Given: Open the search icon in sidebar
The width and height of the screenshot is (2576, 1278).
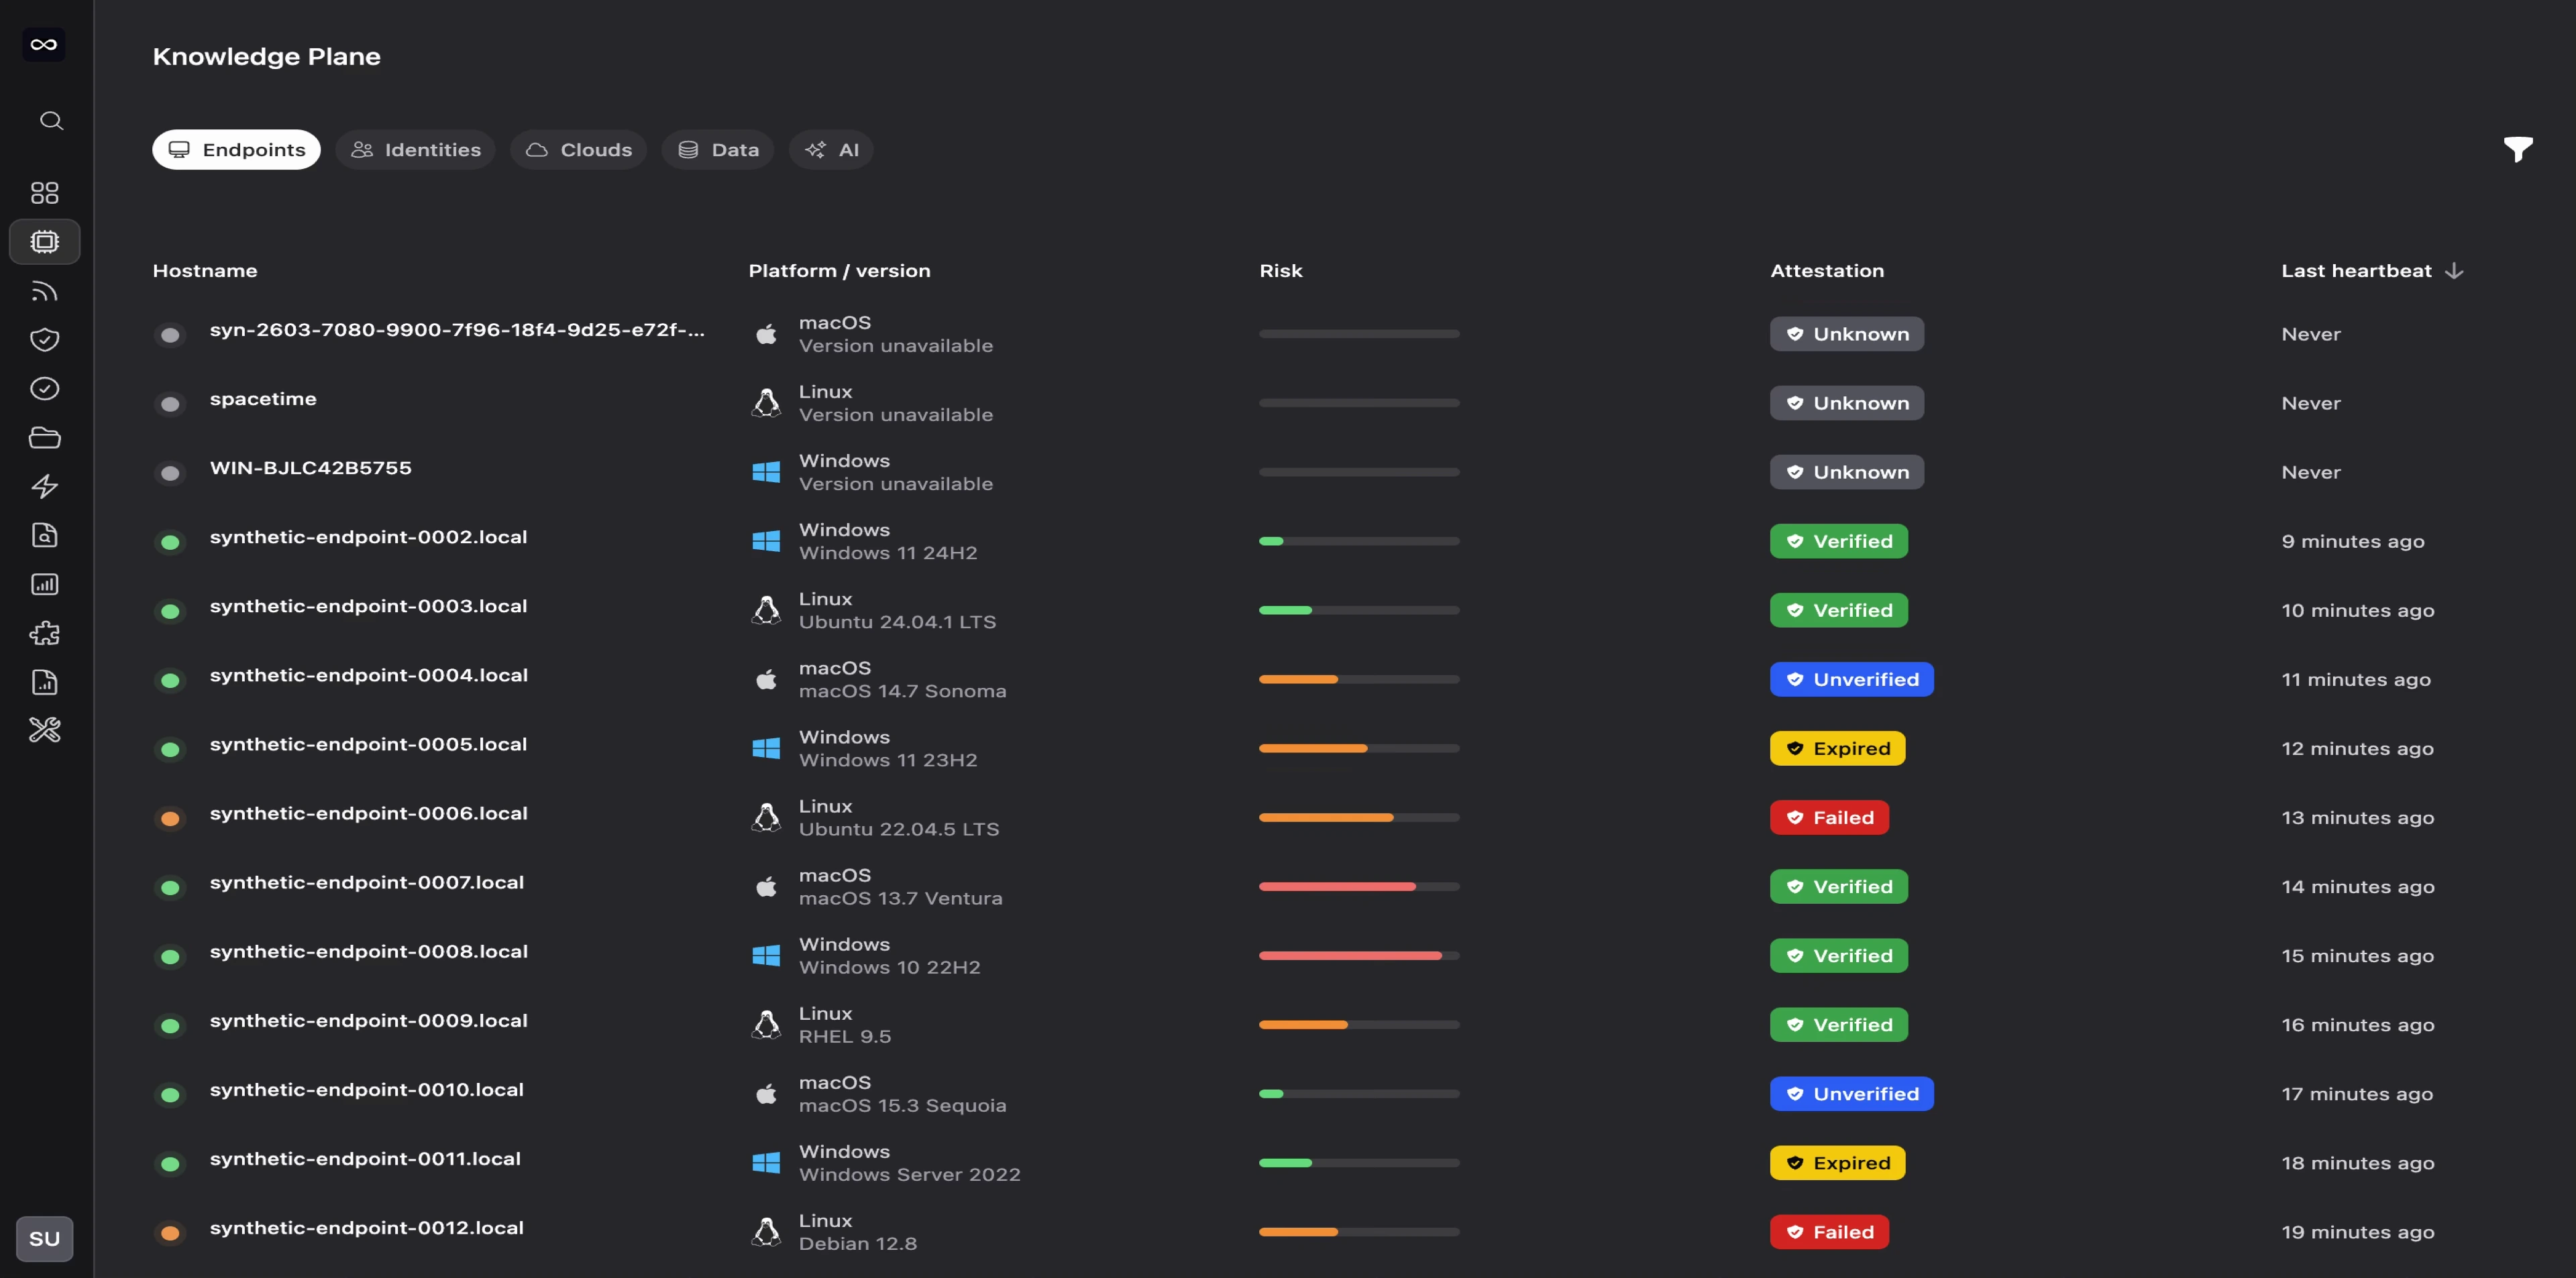Looking at the screenshot, I should point(51,121).
